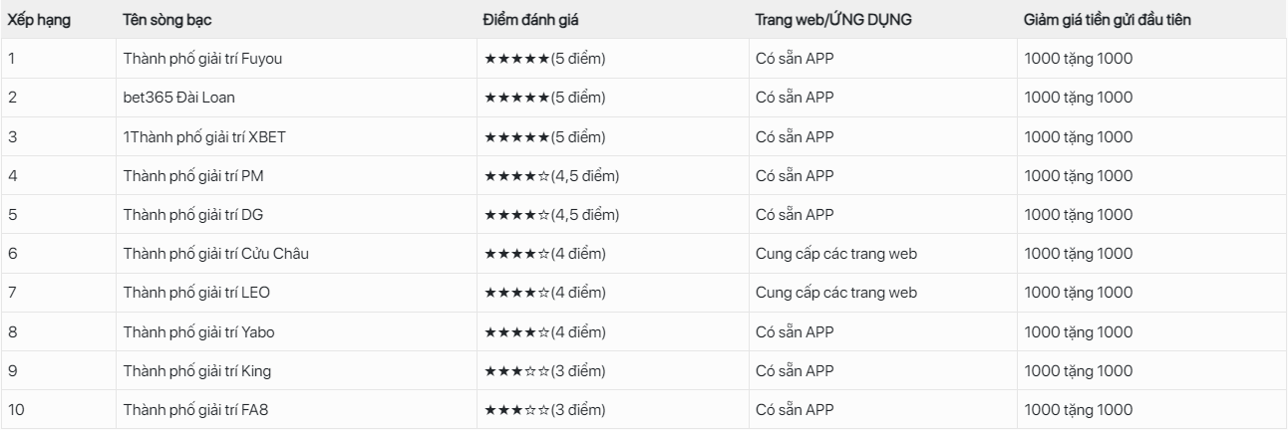Select the "Thành phố giải trí Yabo" cell
The image size is (1288, 430).
pos(198,331)
